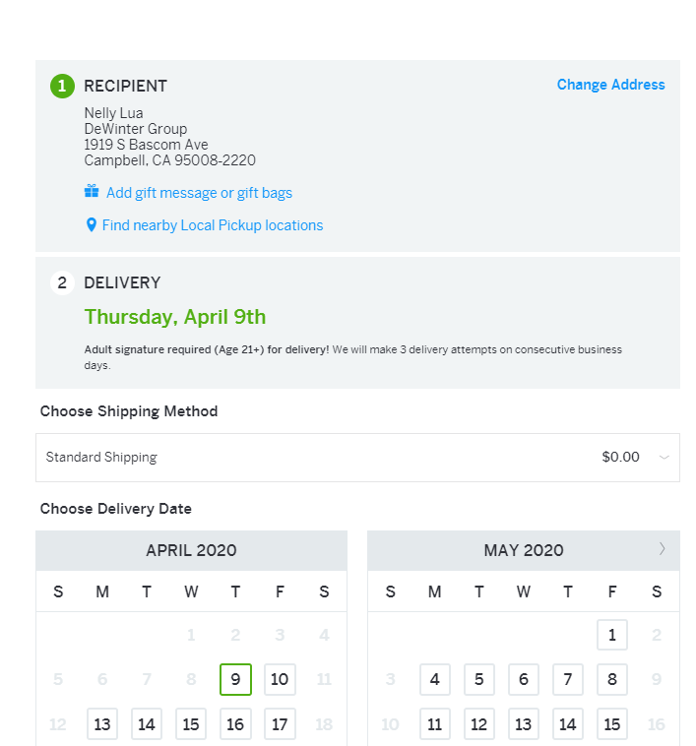Click the location pin icon

91,225
